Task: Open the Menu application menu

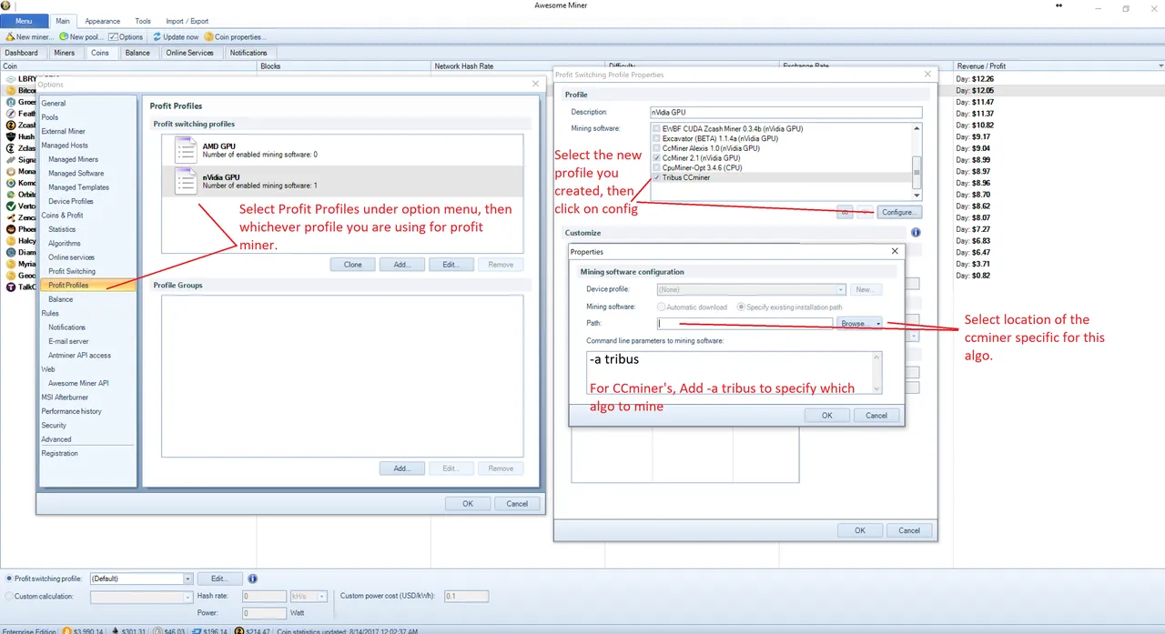Action: point(25,21)
